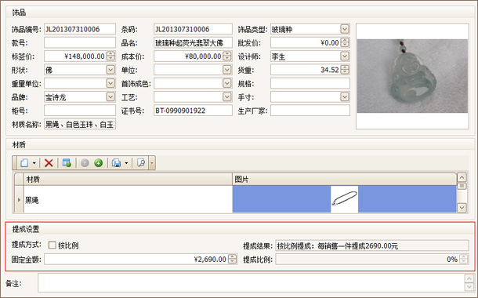The height and width of the screenshot is (298, 478).
Task: Open the 品牌 dropdown showing 宝诗龙
Action: [110, 97]
